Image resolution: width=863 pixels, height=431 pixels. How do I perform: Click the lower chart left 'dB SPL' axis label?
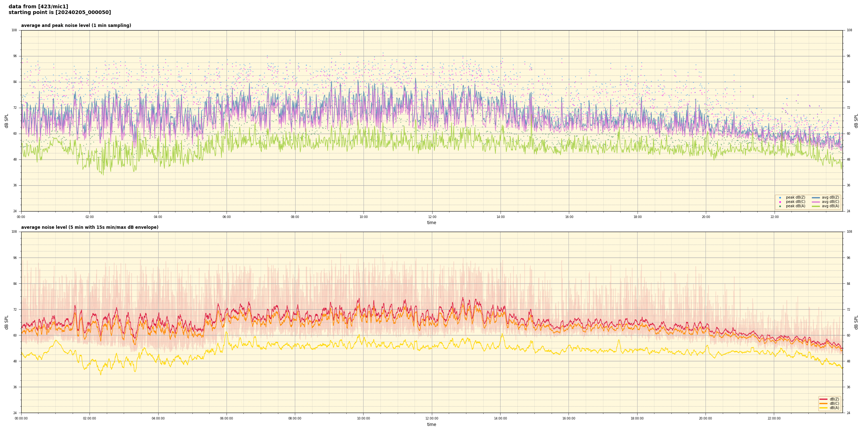6,322
